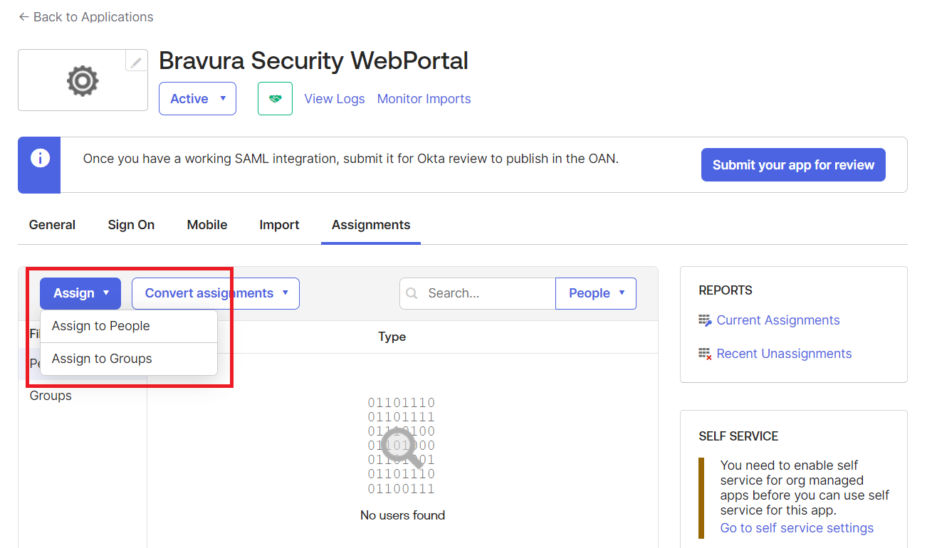
Task: Open the People search filter dropdown
Action: point(595,293)
